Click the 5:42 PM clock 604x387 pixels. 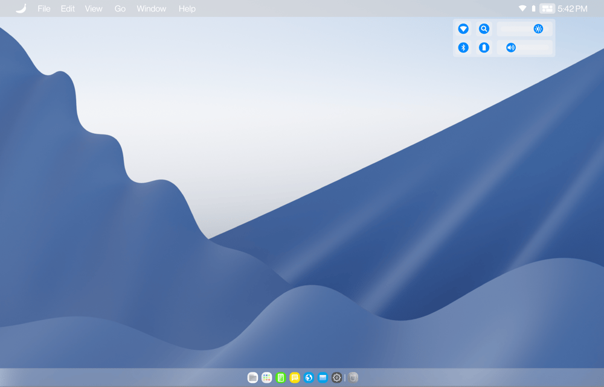(x=573, y=8)
